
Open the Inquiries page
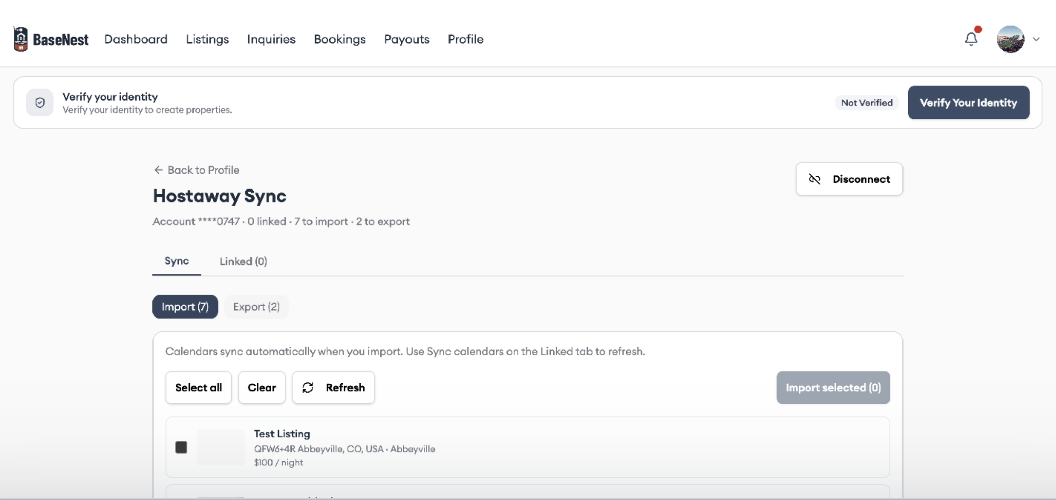[271, 39]
